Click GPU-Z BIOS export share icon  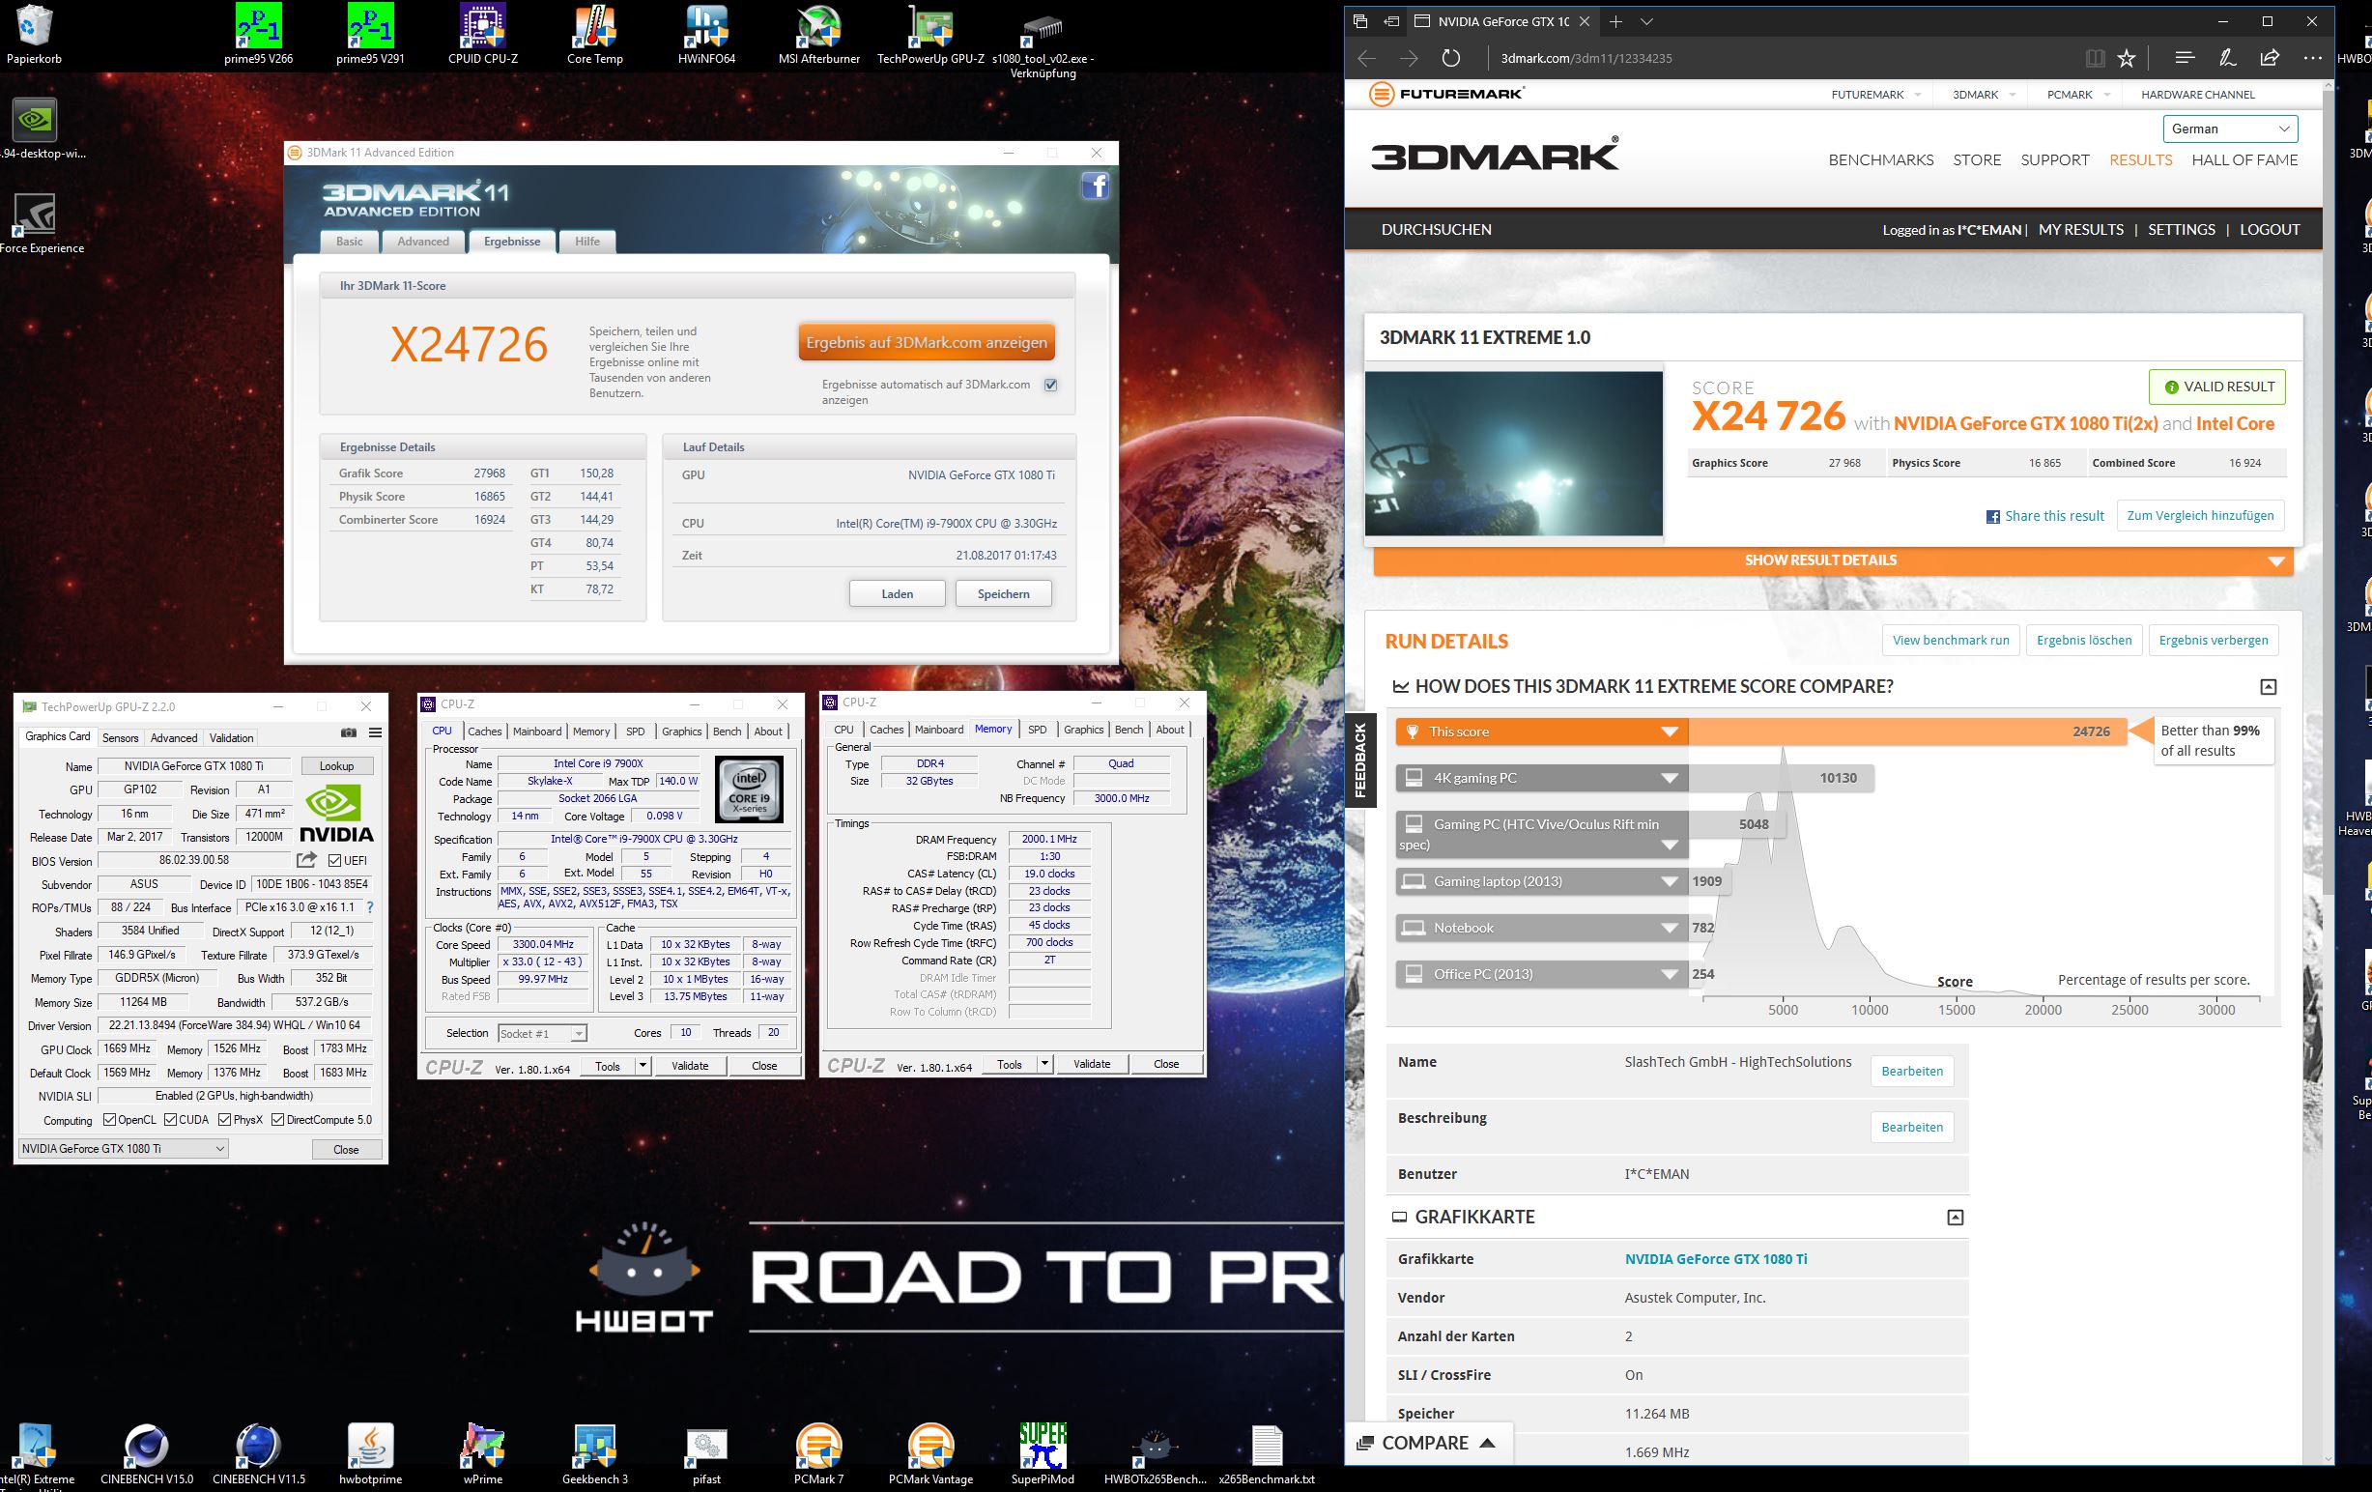(x=306, y=860)
